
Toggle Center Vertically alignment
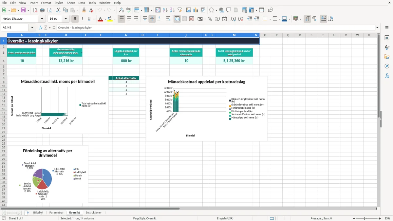tap(152, 19)
